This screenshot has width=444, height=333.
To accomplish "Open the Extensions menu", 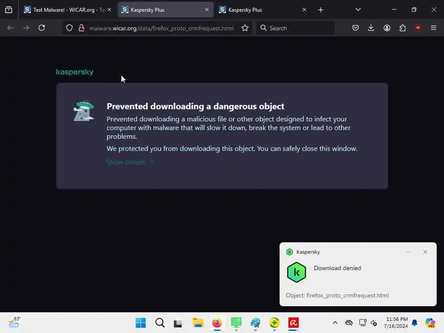I will point(402,28).
